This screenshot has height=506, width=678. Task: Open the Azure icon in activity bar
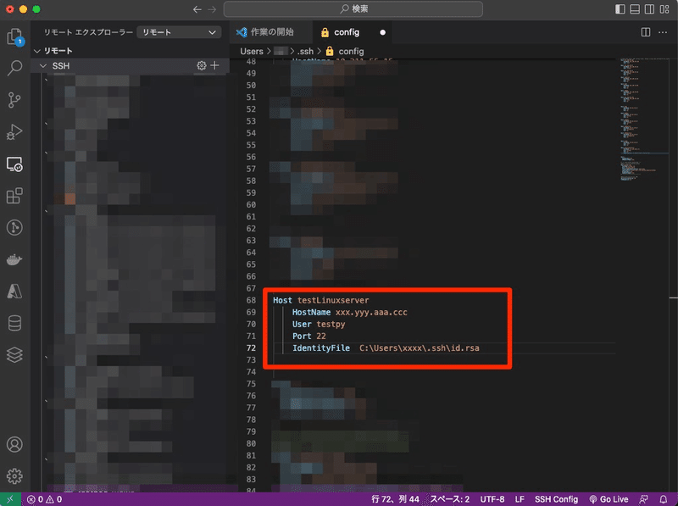coord(14,291)
